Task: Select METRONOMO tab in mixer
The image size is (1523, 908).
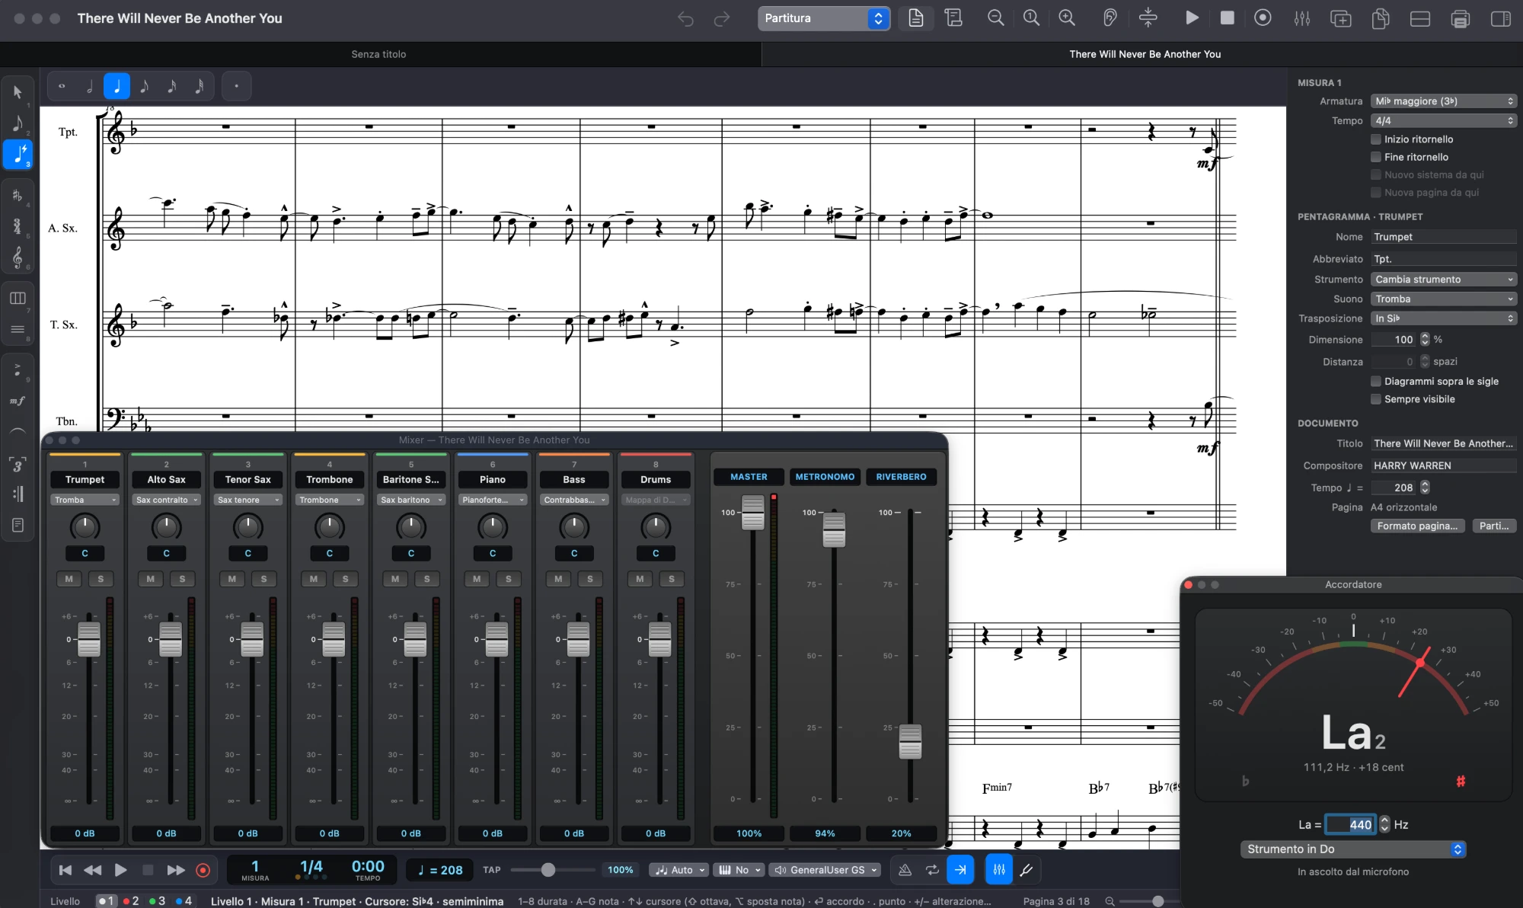Action: [x=825, y=477]
